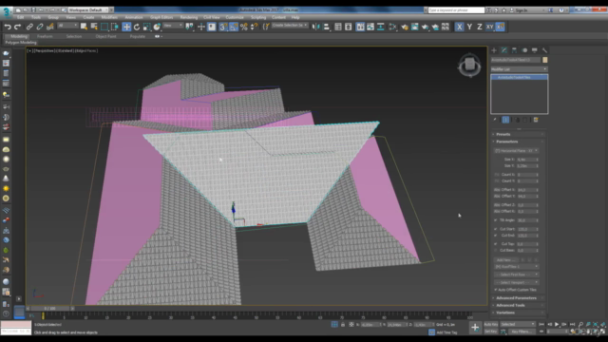Open the Horizontal Plane XY dropdown
The width and height of the screenshot is (608, 342).
click(x=517, y=150)
